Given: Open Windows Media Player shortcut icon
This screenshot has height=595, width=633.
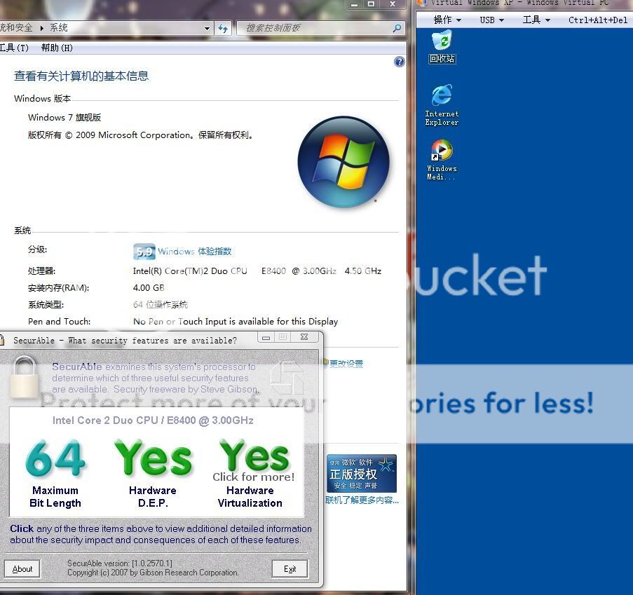Looking at the screenshot, I should (x=442, y=160).
